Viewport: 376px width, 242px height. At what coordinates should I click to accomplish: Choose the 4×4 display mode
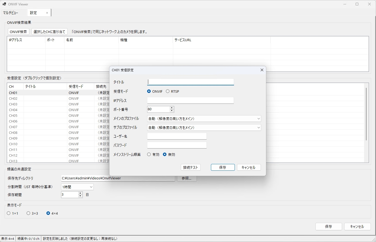(x=52, y=213)
